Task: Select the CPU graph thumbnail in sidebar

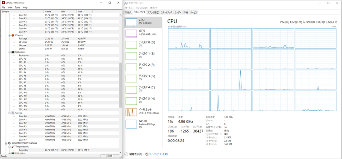Action: click(x=131, y=22)
